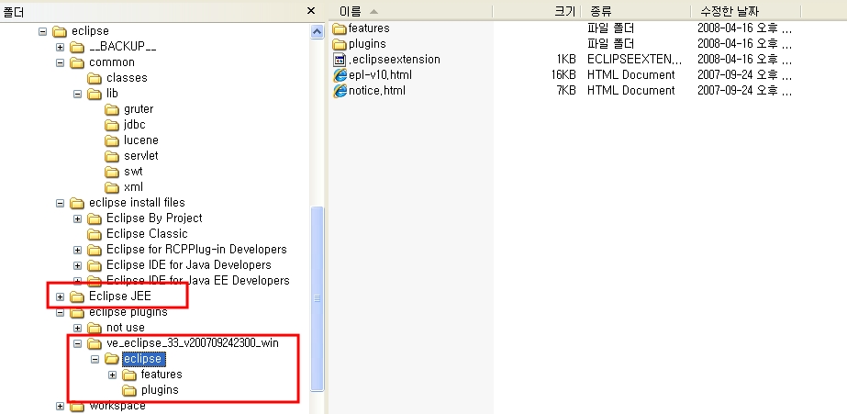This screenshot has height=414, width=847.
Task: Select the xml folder icon
Action: 112,188
